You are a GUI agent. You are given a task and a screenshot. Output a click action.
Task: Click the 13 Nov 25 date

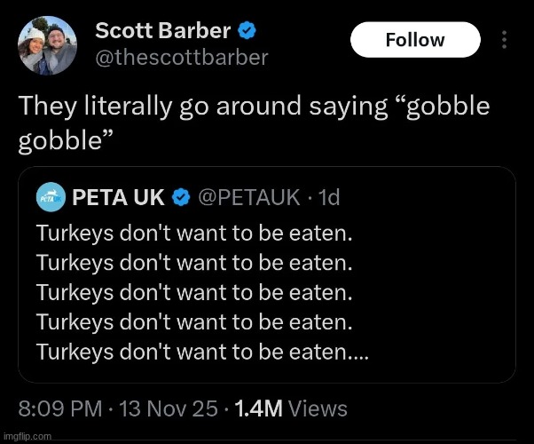(167, 408)
